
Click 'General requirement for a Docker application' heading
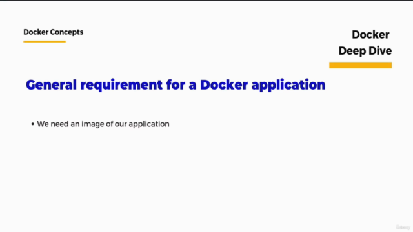(x=176, y=85)
